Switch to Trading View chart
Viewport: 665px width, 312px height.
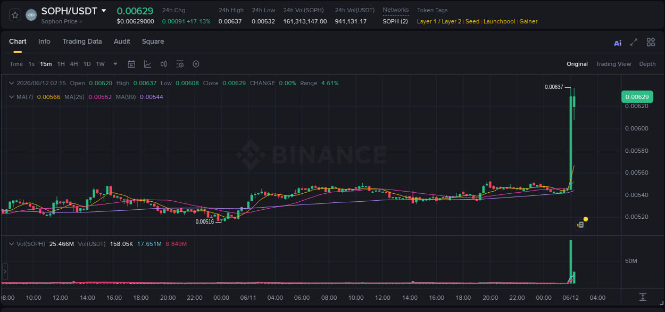(613, 64)
